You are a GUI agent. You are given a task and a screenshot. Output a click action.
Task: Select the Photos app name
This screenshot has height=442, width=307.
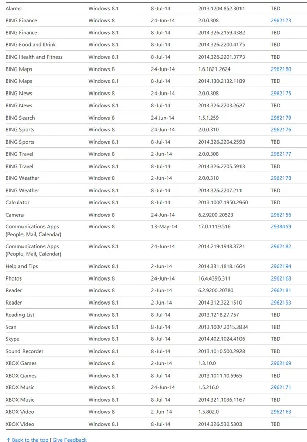[13, 278]
